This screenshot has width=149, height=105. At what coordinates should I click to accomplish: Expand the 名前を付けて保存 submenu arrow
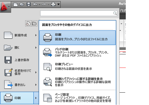click(x=36, y=72)
